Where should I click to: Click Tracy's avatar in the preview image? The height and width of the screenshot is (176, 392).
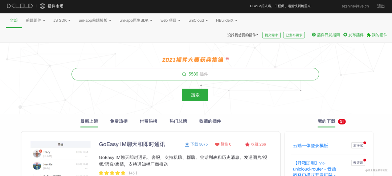click(37, 153)
